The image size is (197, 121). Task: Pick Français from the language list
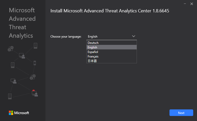[x=112, y=56]
